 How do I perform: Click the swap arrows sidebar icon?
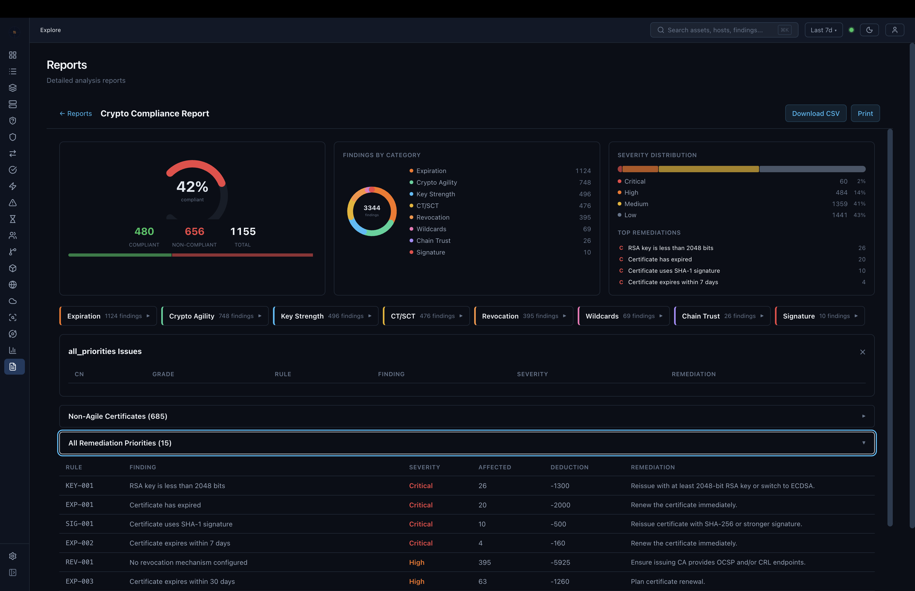pyautogui.click(x=13, y=153)
